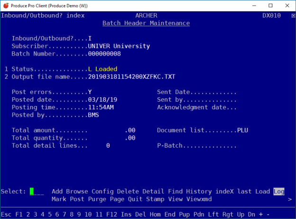Click the Esc key in bottom bar

click(6, 214)
